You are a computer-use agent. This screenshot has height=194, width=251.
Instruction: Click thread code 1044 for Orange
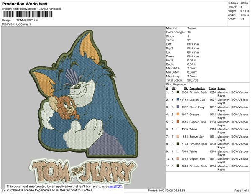[213, 115]
